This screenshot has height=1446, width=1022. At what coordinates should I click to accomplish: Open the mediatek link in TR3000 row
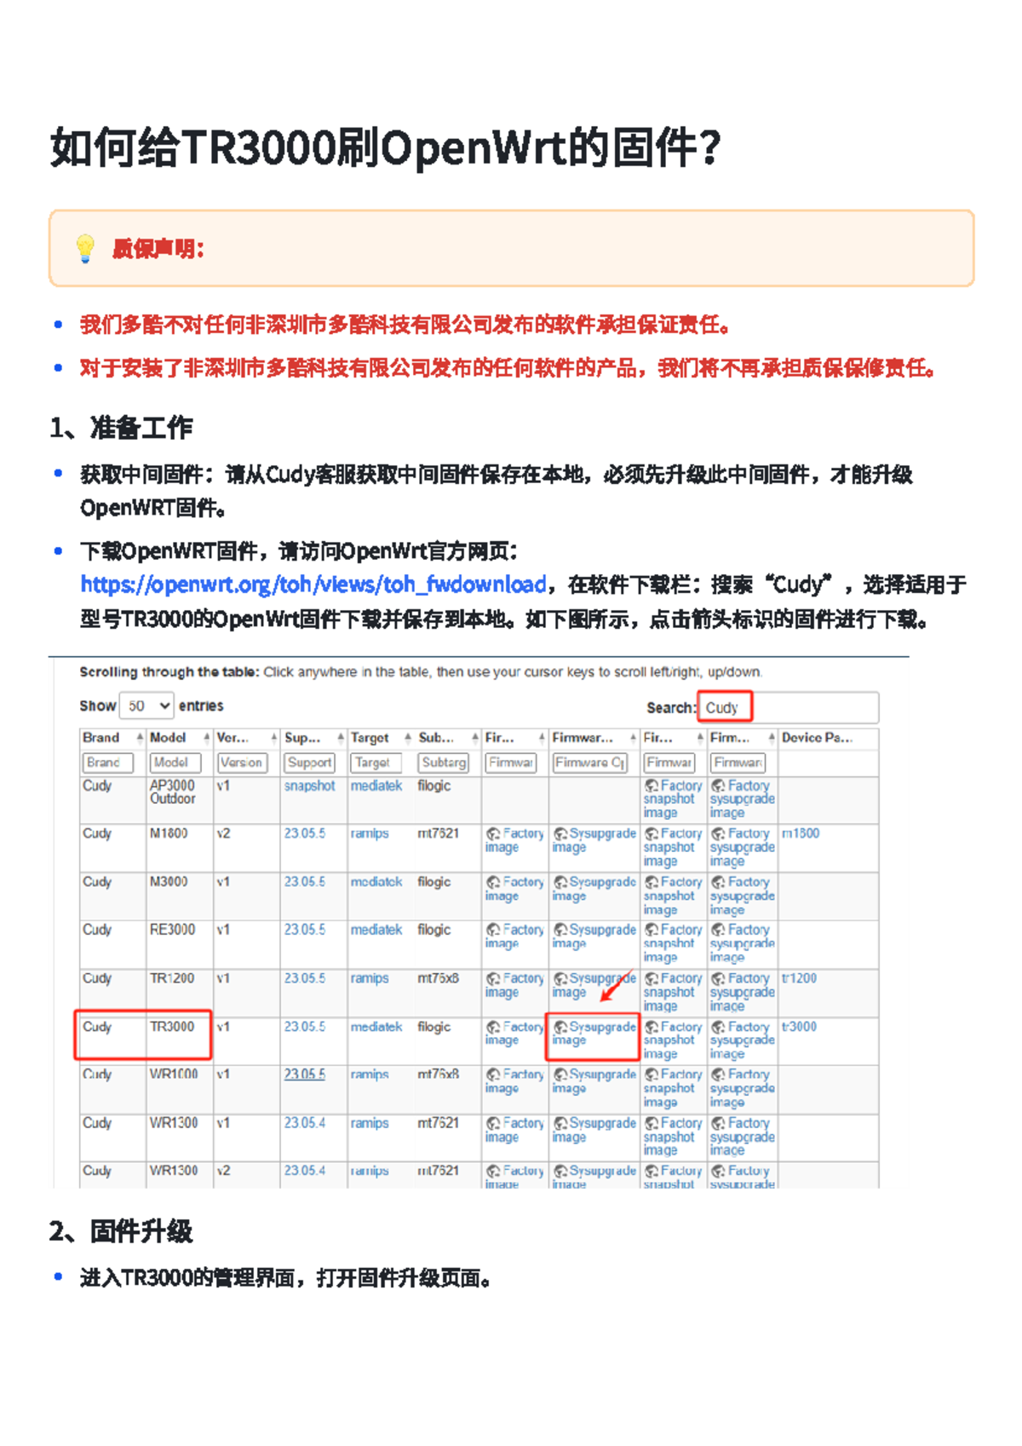point(376,1027)
